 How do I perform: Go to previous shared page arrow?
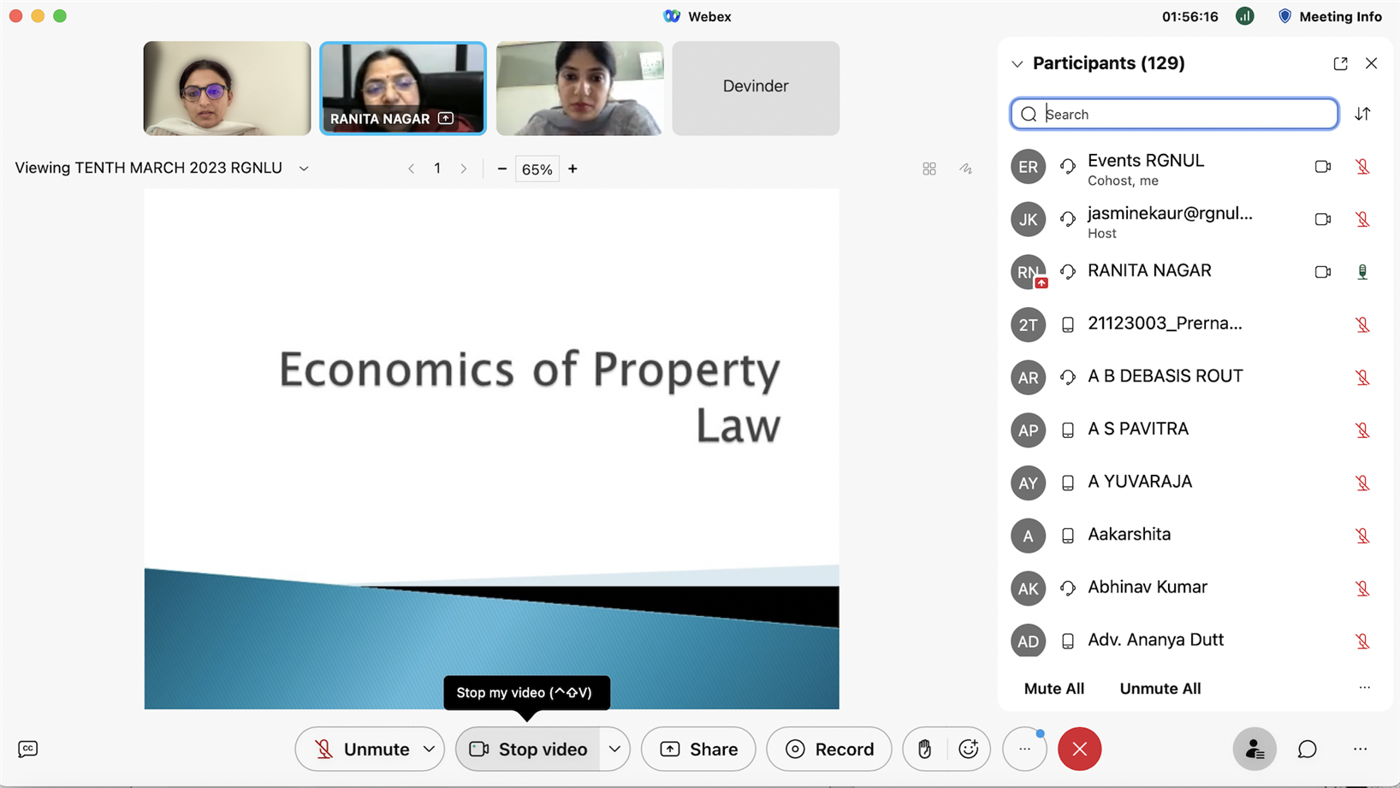pyautogui.click(x=412, y=169)
